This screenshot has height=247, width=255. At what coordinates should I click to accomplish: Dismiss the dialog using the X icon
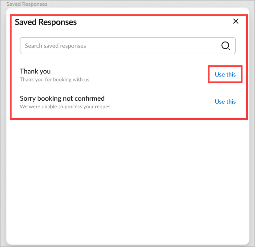[236, 21]
